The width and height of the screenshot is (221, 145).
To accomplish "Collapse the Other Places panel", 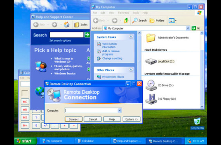I will pos(131,70).
